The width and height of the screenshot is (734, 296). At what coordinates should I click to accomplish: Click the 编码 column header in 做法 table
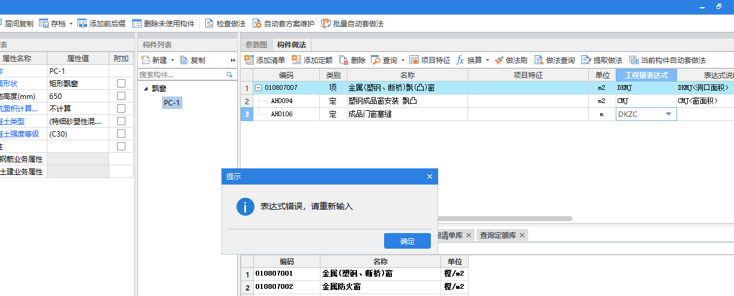[x=286, y=75]
